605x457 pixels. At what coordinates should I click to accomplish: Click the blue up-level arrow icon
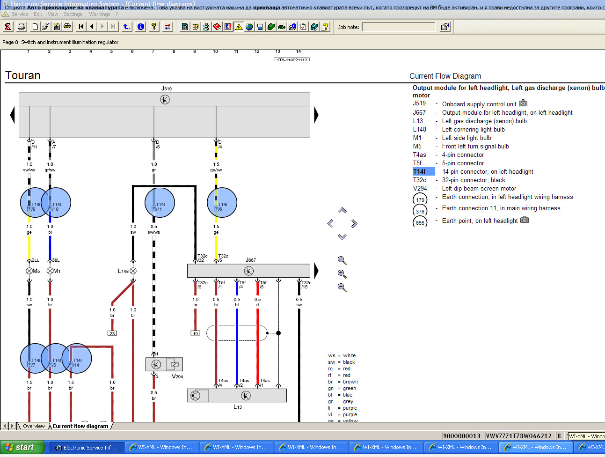127,27
